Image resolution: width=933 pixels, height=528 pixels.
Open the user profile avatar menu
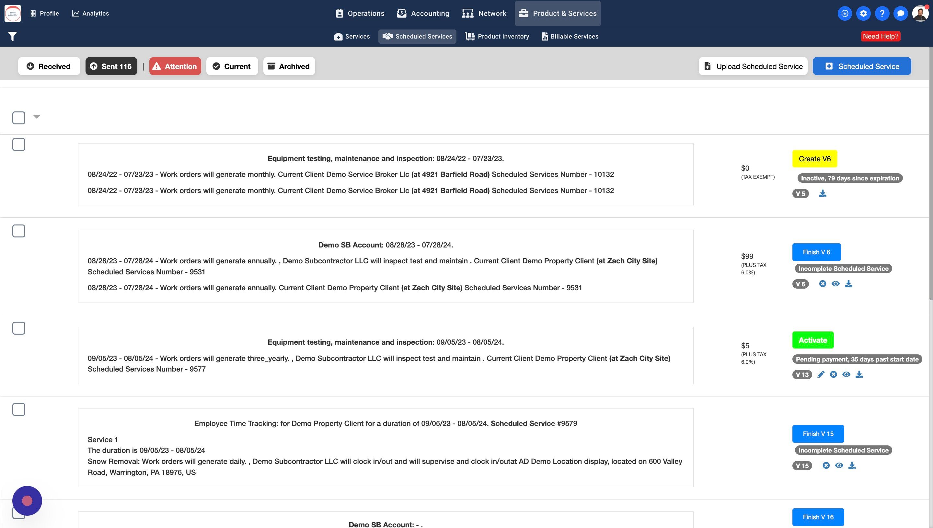[x=920, y=13]
